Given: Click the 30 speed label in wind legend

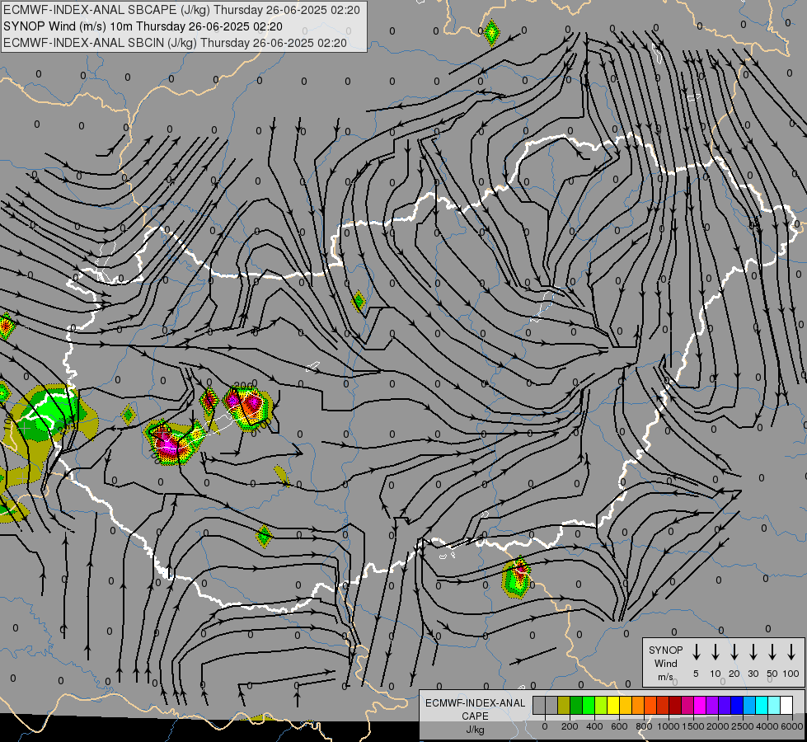Looking at the screenshot, I should [x=753, y=674].
